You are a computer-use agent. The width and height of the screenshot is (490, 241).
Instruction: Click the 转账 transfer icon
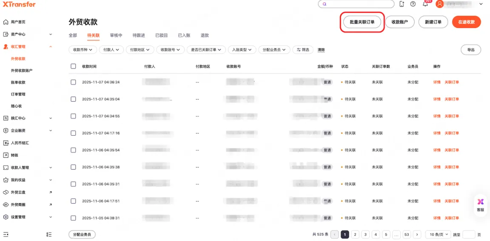pos(5,155)
